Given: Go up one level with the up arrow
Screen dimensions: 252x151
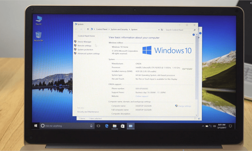Looking at the screenshot, I should tap(88, 30).
